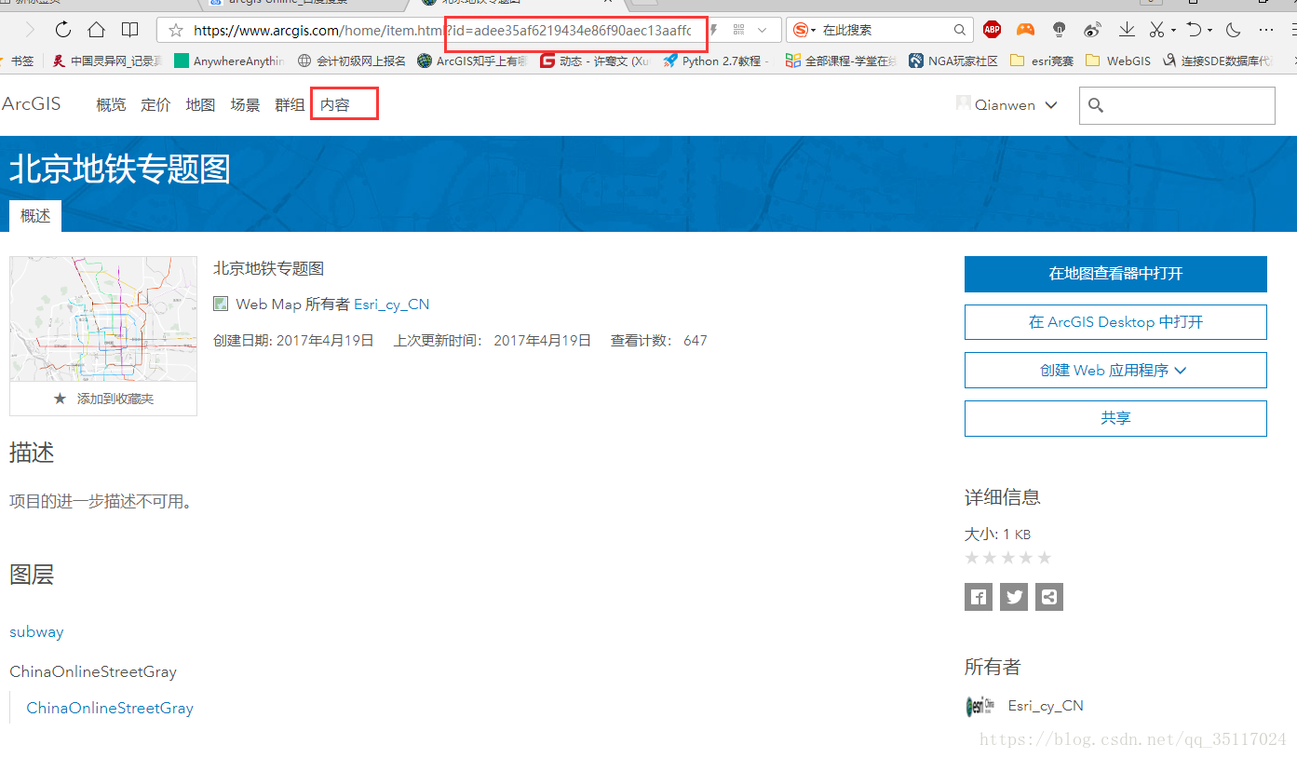Open the Weibo extension icon
The height and width of the screenshot is (758, 1297).
[x=1093, y=30]
